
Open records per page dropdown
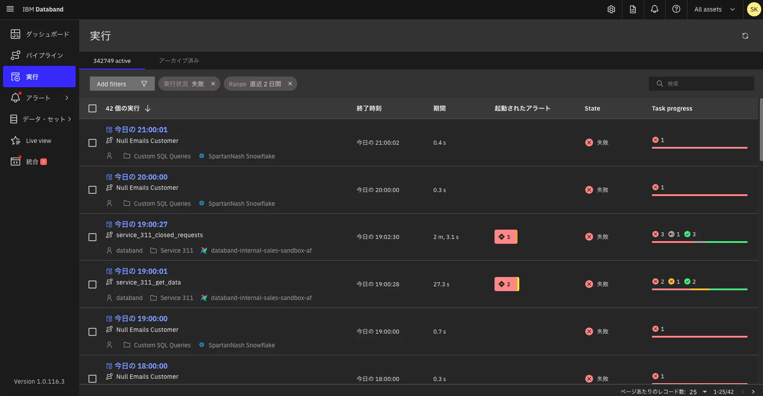[x=698, y=392]
